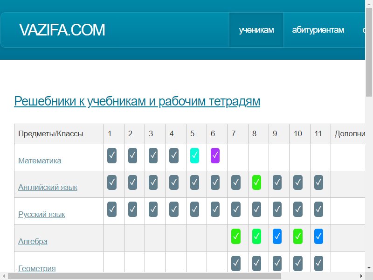Click checkmark for Английский язык class 11
The height and width of the screenshot is (280, 373).
click(318, 182)
